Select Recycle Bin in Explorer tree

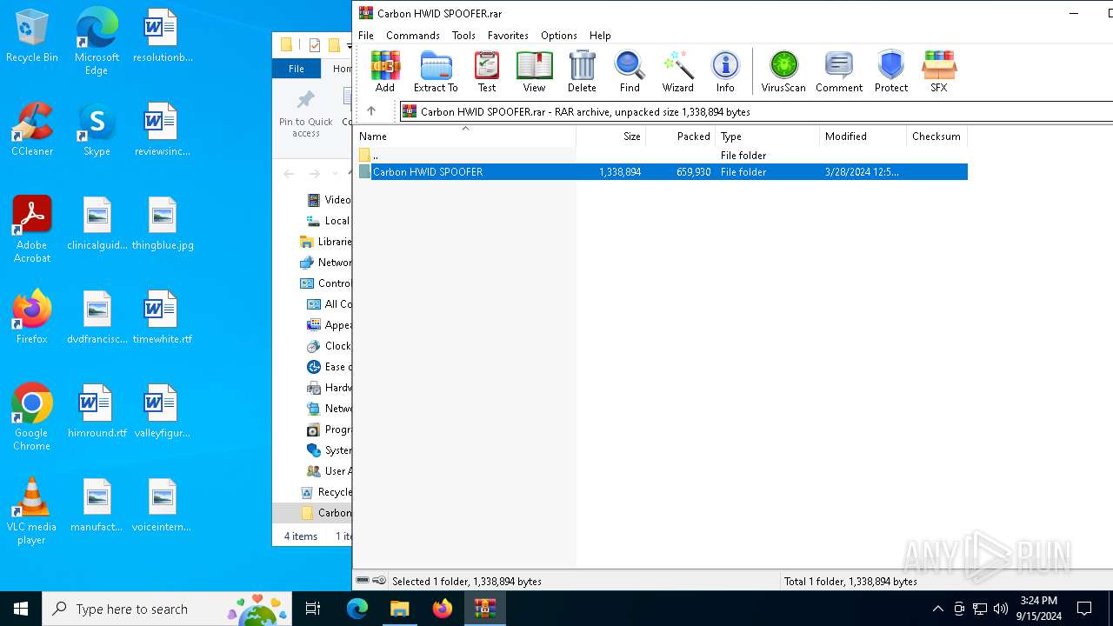point(325,492)
